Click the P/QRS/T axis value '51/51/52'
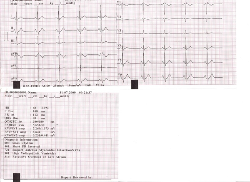The width and height of the screenshot is (250, 182). point(39,125)
